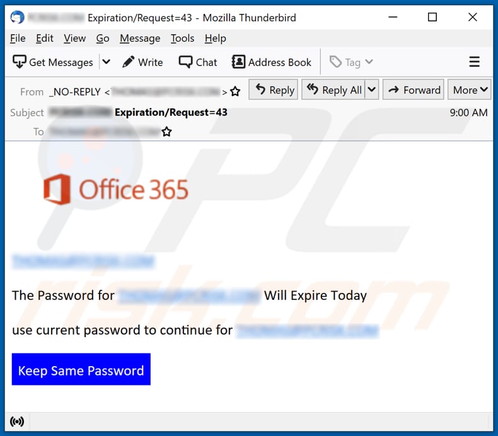Star the sender's address in From field
Viewport: 498px width, 436px height.
coord(235,92)
